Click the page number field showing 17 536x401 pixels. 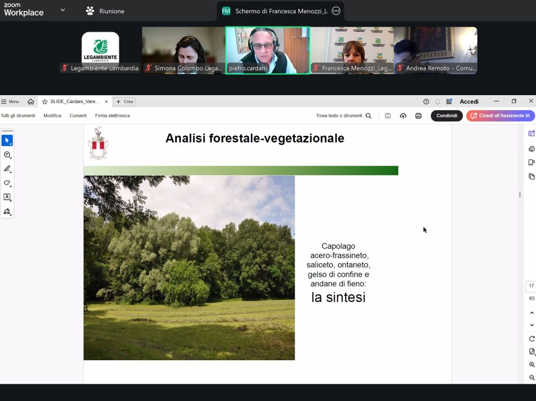tap(531, 286)
